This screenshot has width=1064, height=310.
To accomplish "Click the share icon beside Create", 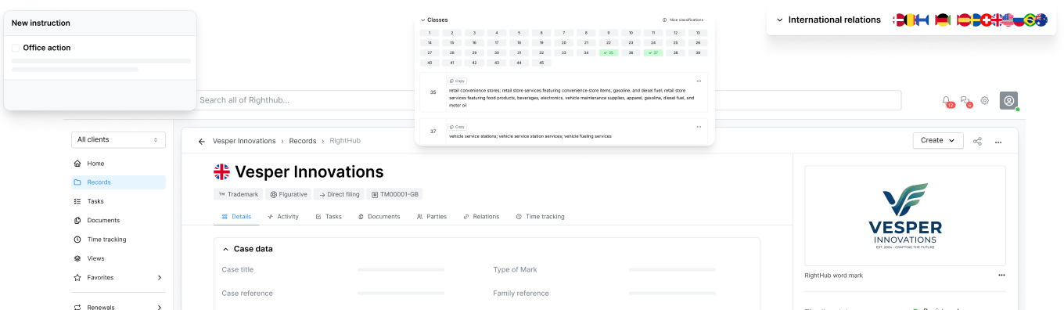I will [977, 141].
